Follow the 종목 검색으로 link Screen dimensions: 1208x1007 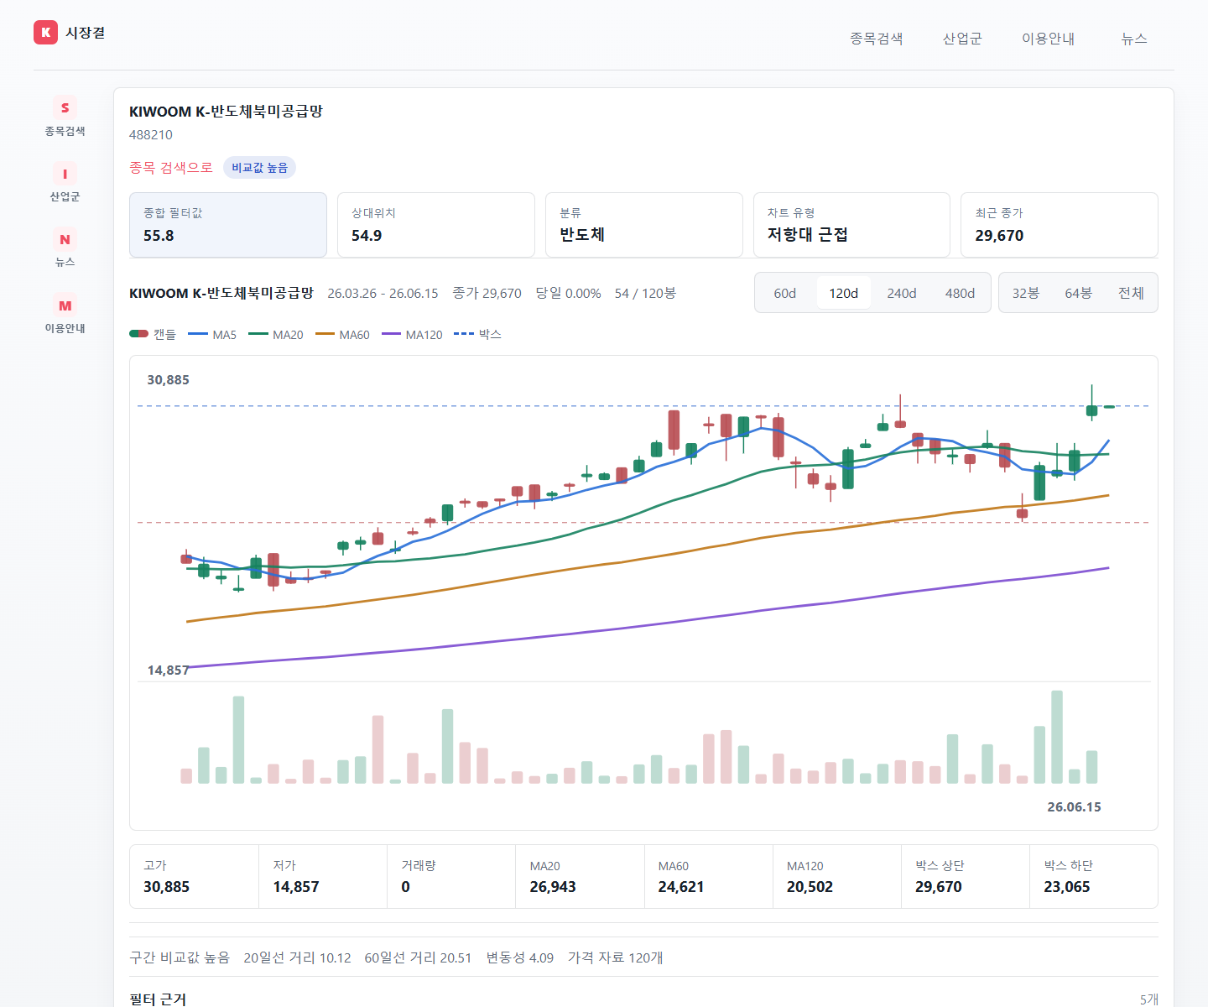(x=171, y=168)
